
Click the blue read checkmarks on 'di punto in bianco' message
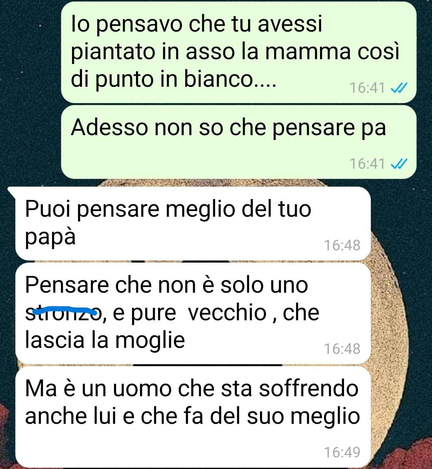pyautogui.click(x=399, y=88)
